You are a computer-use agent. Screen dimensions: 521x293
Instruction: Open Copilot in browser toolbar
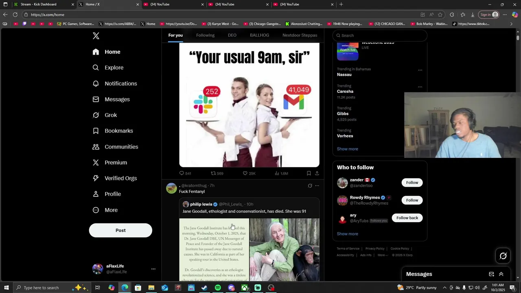[515, 15]
